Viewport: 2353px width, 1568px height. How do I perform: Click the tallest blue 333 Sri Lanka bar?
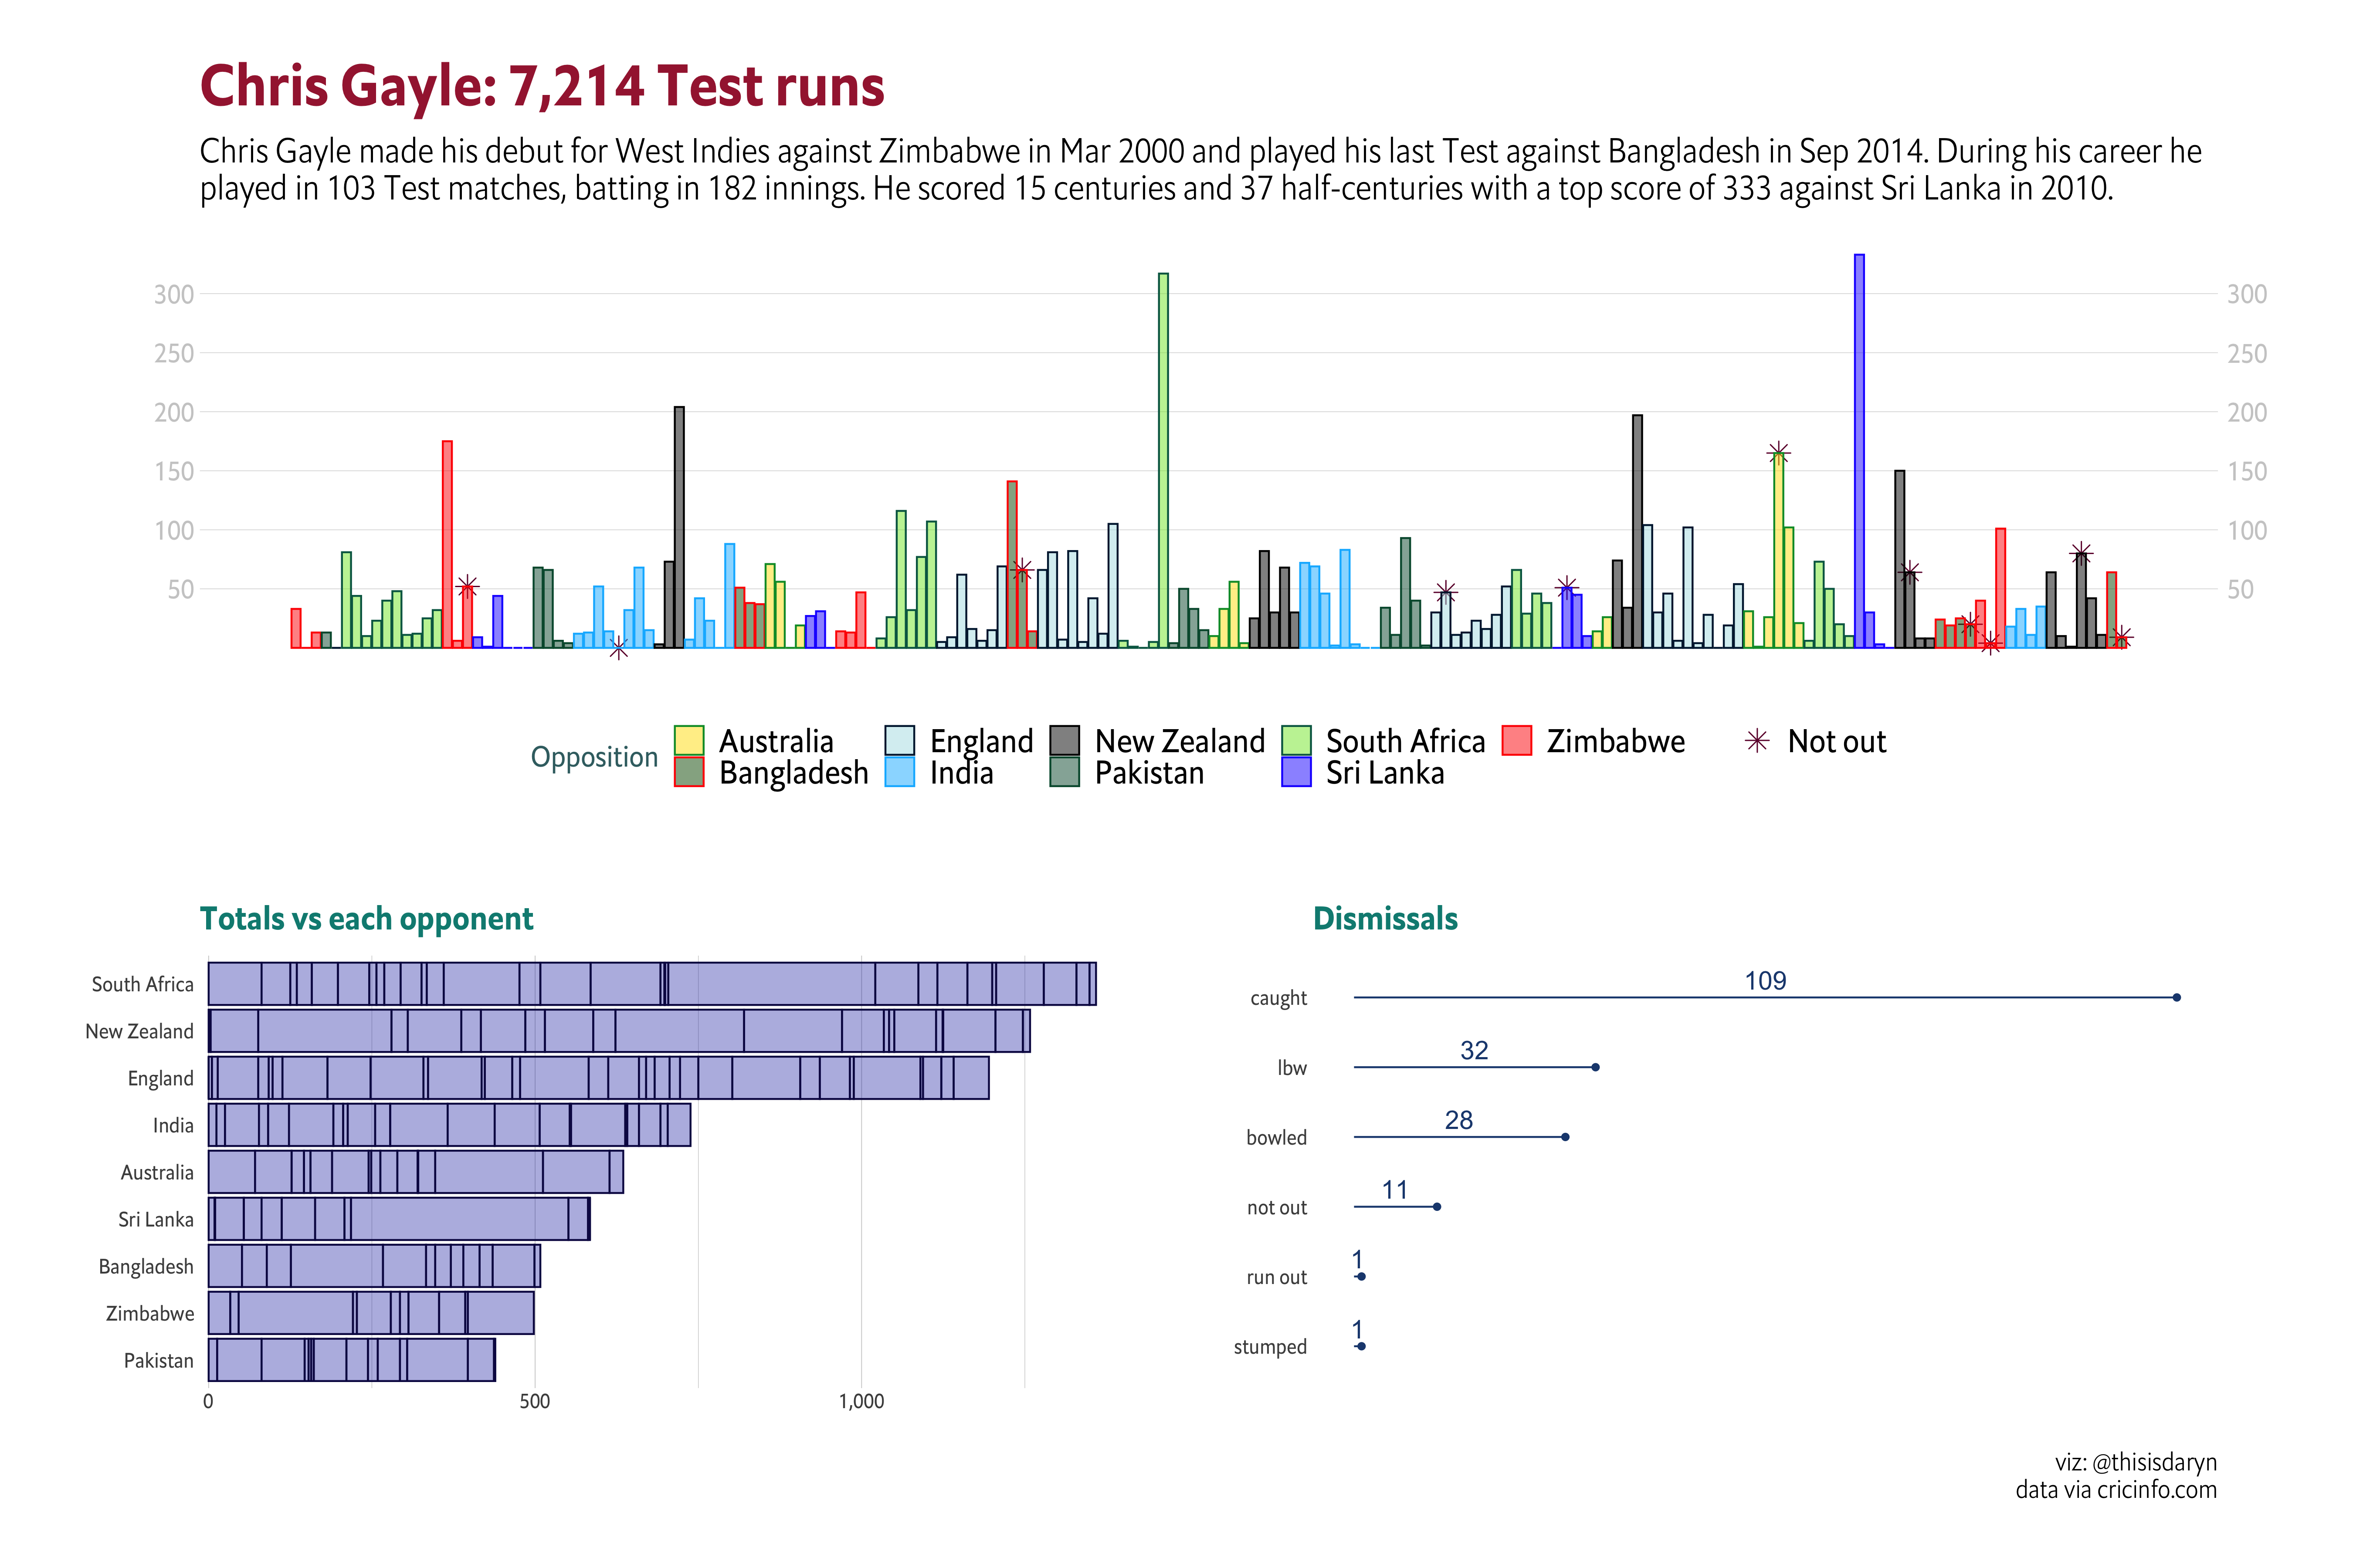[1859, 450]
